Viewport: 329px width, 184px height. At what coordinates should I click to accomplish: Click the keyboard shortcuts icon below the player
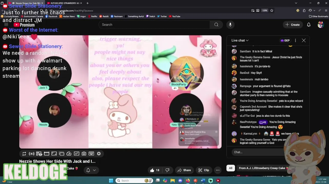coord(91,154)
